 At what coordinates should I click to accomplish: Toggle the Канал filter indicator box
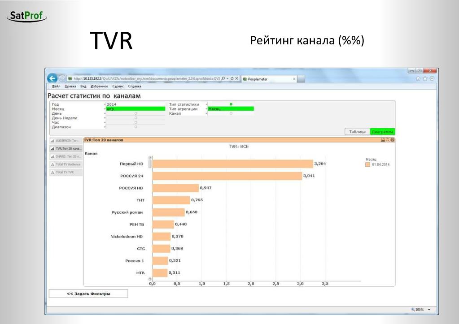point(231,113)
